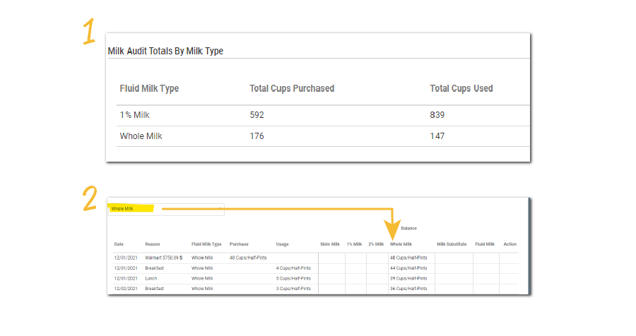The height and width of the screenshot is (336, 636).
Task: Click the Action column header
Action: click(510, 244)
